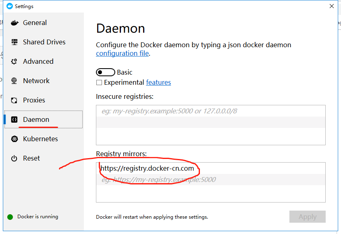
Task: Click the 'Registry mirrors:' label
Action: (x=121, y=154)
